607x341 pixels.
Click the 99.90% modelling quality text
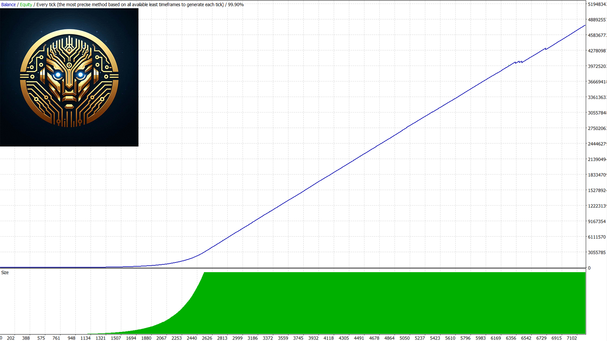coord(236,5)
